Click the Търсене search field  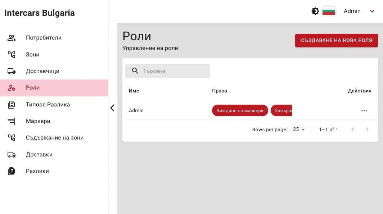point(168,71)
